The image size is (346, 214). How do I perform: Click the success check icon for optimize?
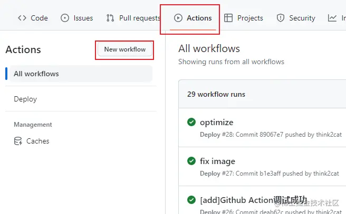click(191, 122)
